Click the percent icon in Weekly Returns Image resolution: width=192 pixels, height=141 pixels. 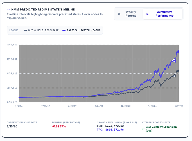pyautogui.click(x=119, y=14)
